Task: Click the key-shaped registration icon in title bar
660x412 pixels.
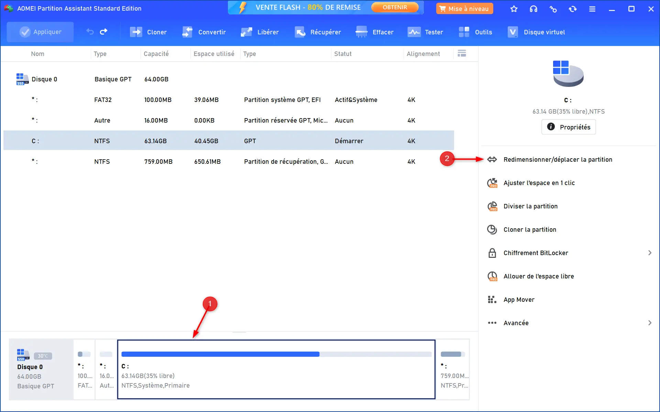Action: point(553,9)
